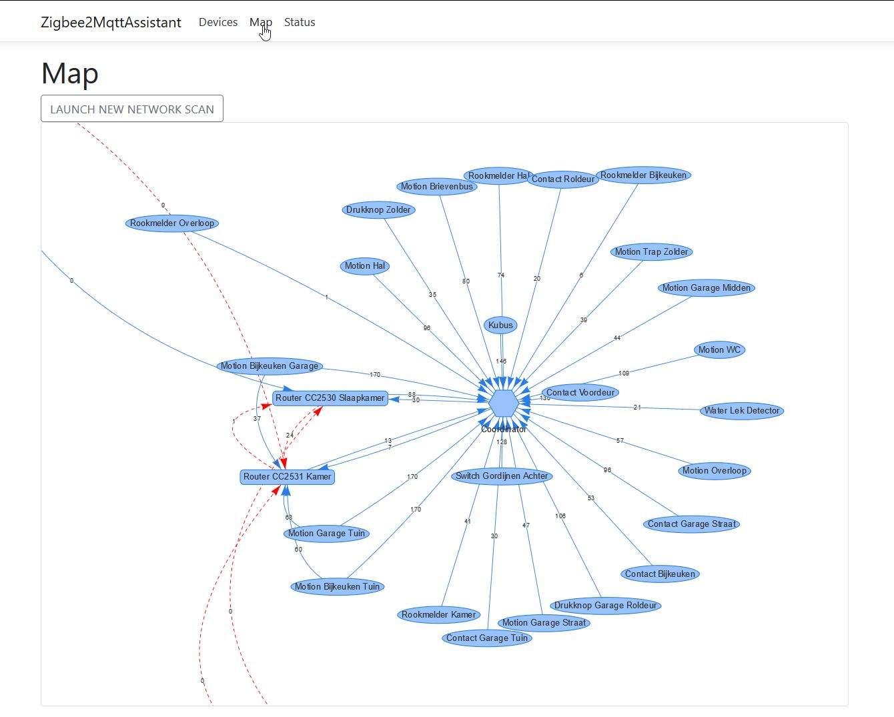
Task: Click the Drukknop Zolder node
Action: 379,210
